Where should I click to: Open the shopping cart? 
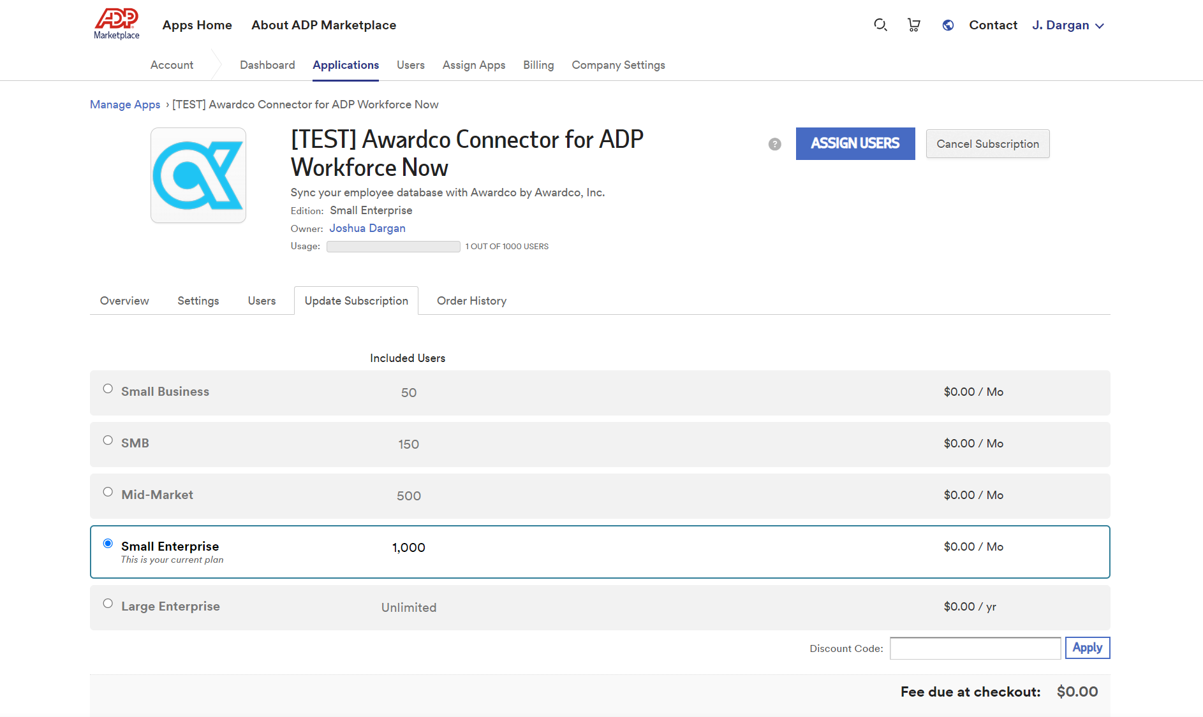tap(913, 25)
